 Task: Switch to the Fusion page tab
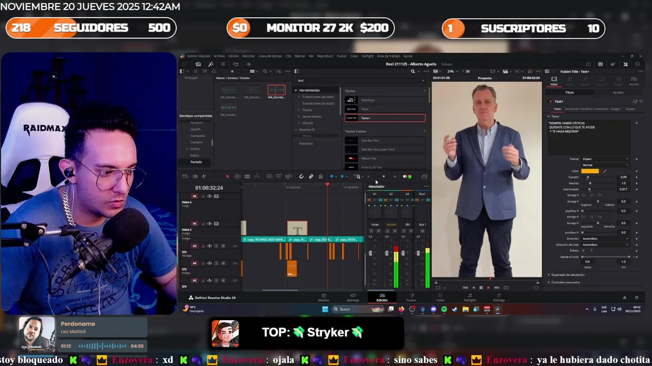coord(411,297)
